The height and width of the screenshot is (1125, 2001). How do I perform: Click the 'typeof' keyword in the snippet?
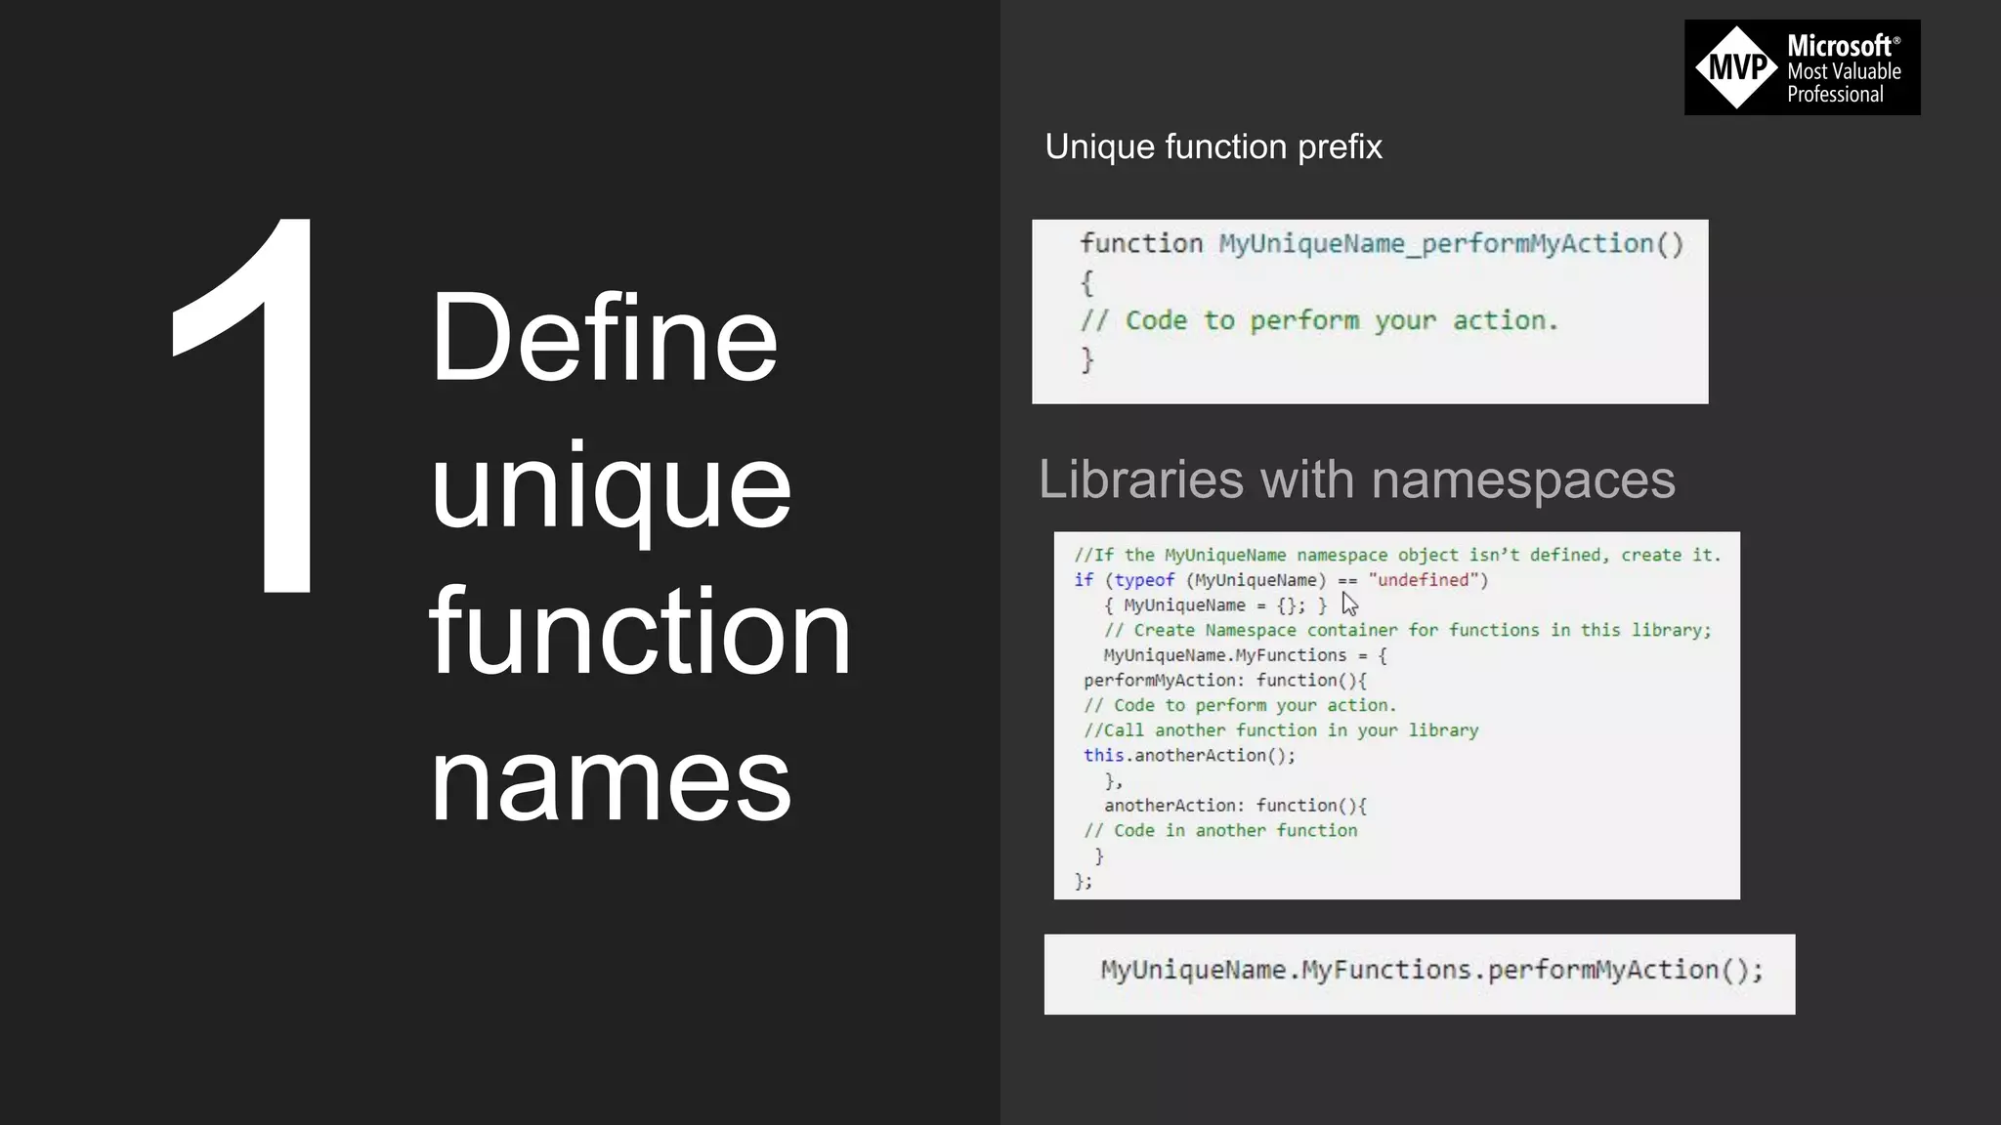pos(1143,580)
